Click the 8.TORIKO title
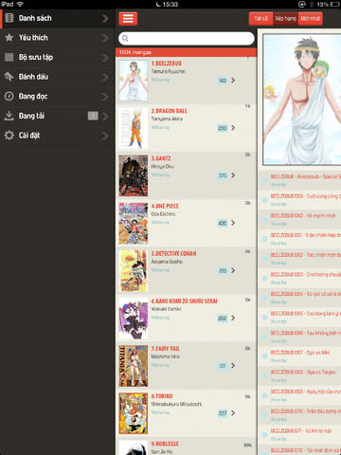This screenshot has height=455, width=341. 162,396
